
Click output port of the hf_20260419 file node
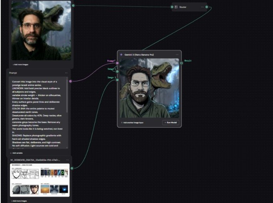(72, 168)
